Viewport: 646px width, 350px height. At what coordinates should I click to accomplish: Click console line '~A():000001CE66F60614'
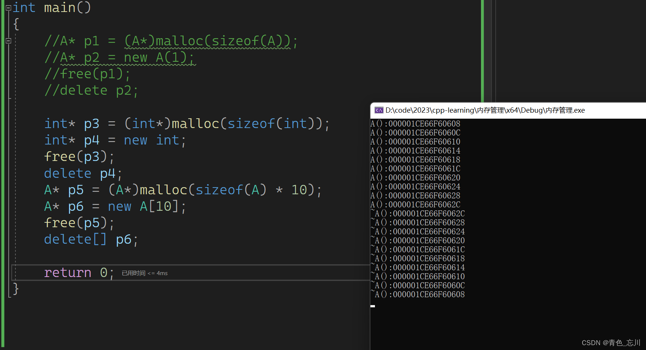click(418, 267)
